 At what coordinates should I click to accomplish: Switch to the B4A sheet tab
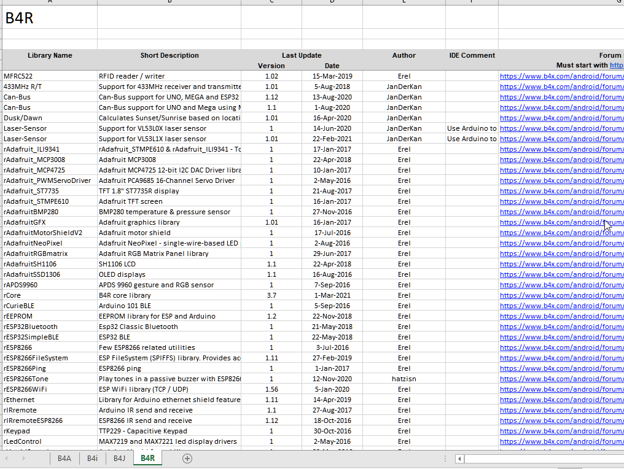point(64,459)
